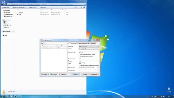Viewport: 174px width, 98px height.
Task: Switch to Statistics (Статистика) tab
Action: pyautogui.click(x=92, y=43)
